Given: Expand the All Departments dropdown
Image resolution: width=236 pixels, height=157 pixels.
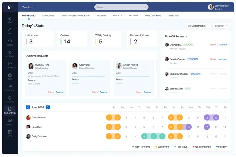Looking at the screenshot, I should [199, 26].
